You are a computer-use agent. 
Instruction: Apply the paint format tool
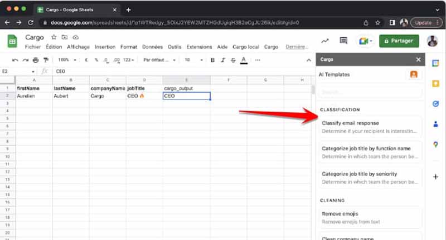click(x=46, y=60)
